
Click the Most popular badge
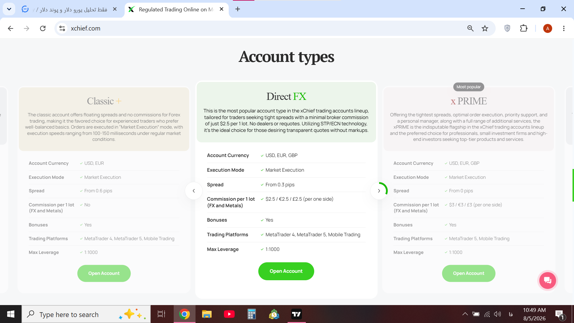point(468,87)
